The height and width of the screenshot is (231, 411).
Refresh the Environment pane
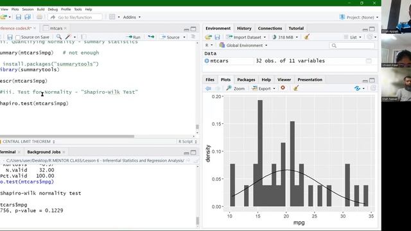(370, 37)
